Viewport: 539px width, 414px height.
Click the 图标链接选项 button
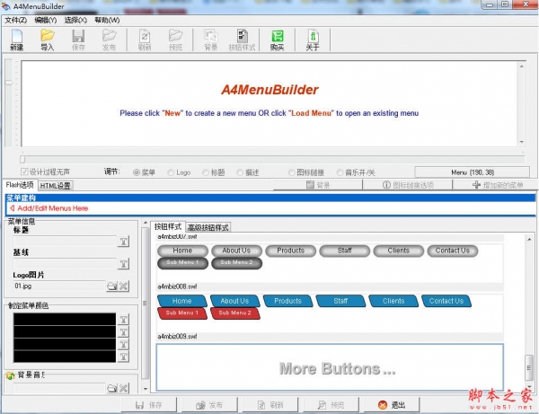coord(408,185)
